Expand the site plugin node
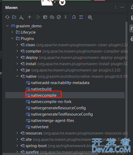The image size is (133, 155). 17,139
